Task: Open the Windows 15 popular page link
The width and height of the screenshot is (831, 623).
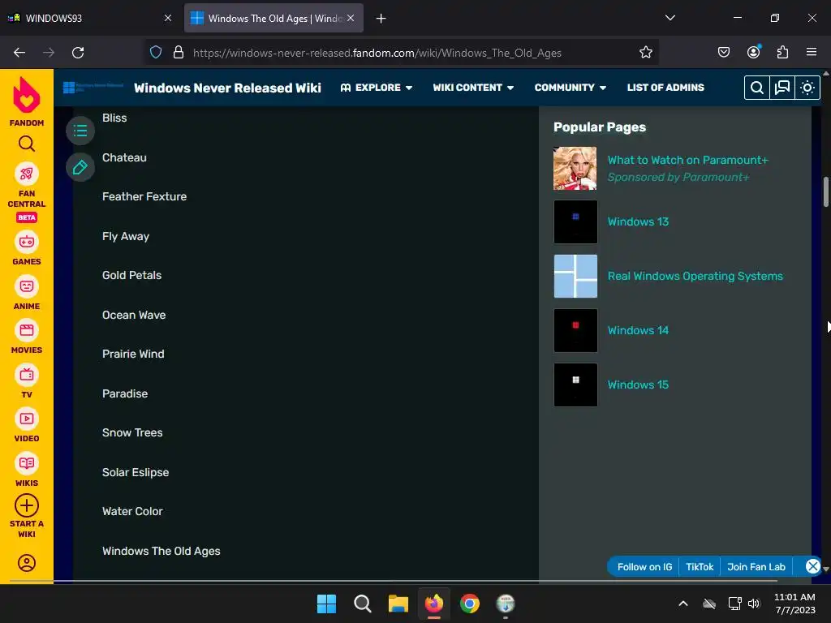Action: [638, 385]
